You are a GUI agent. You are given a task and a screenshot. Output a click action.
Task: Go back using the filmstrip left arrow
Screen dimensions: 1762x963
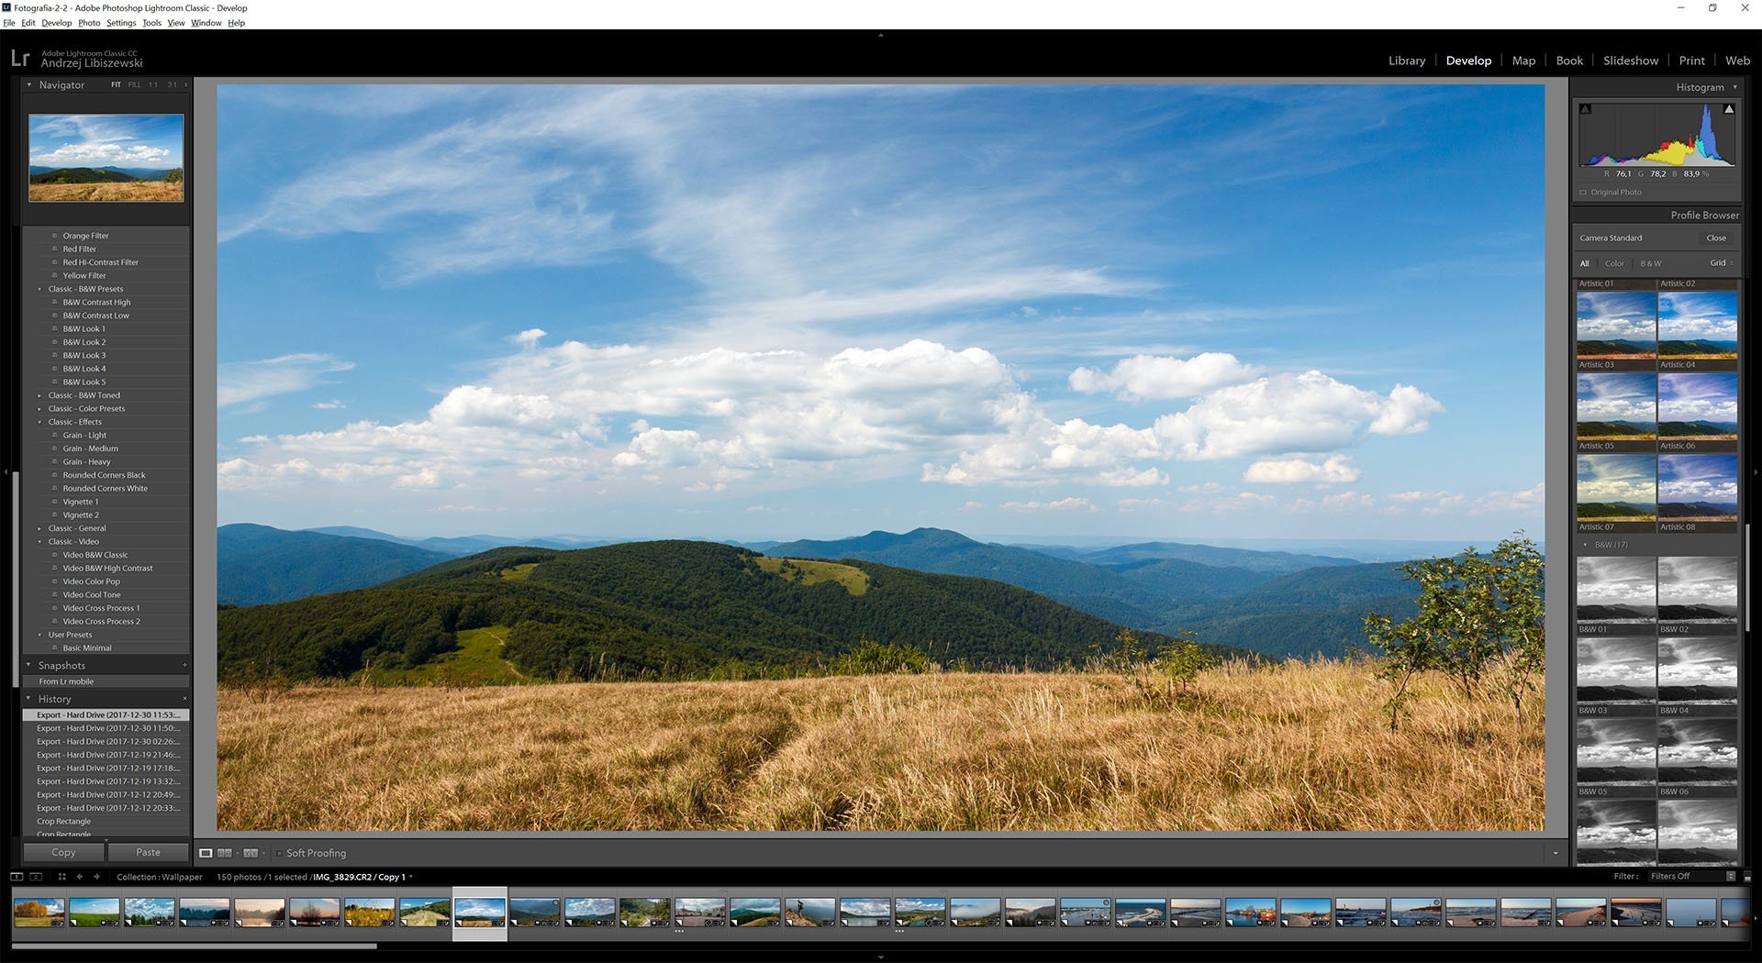(x=80, y=877)
